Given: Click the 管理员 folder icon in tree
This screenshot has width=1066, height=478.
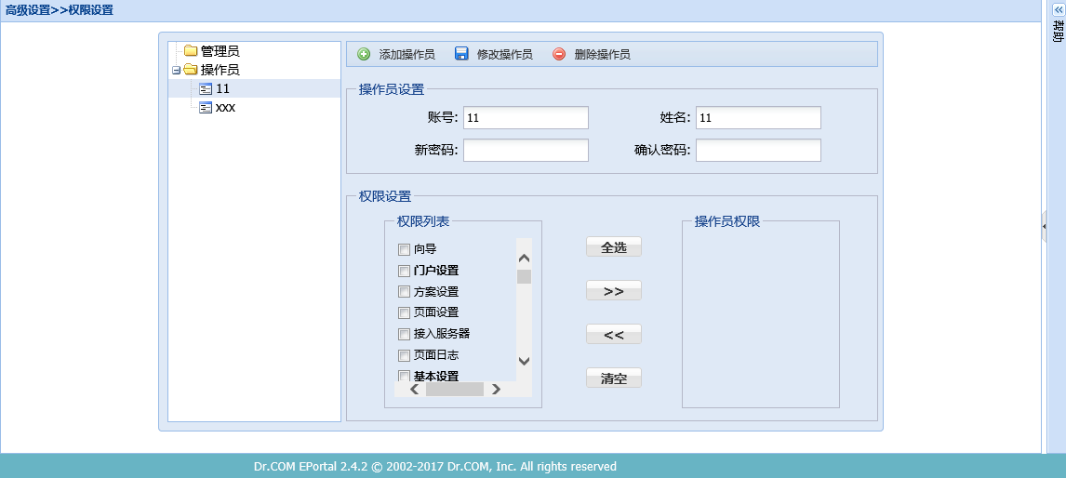Looking at the screenshot, I should point(191,51).
